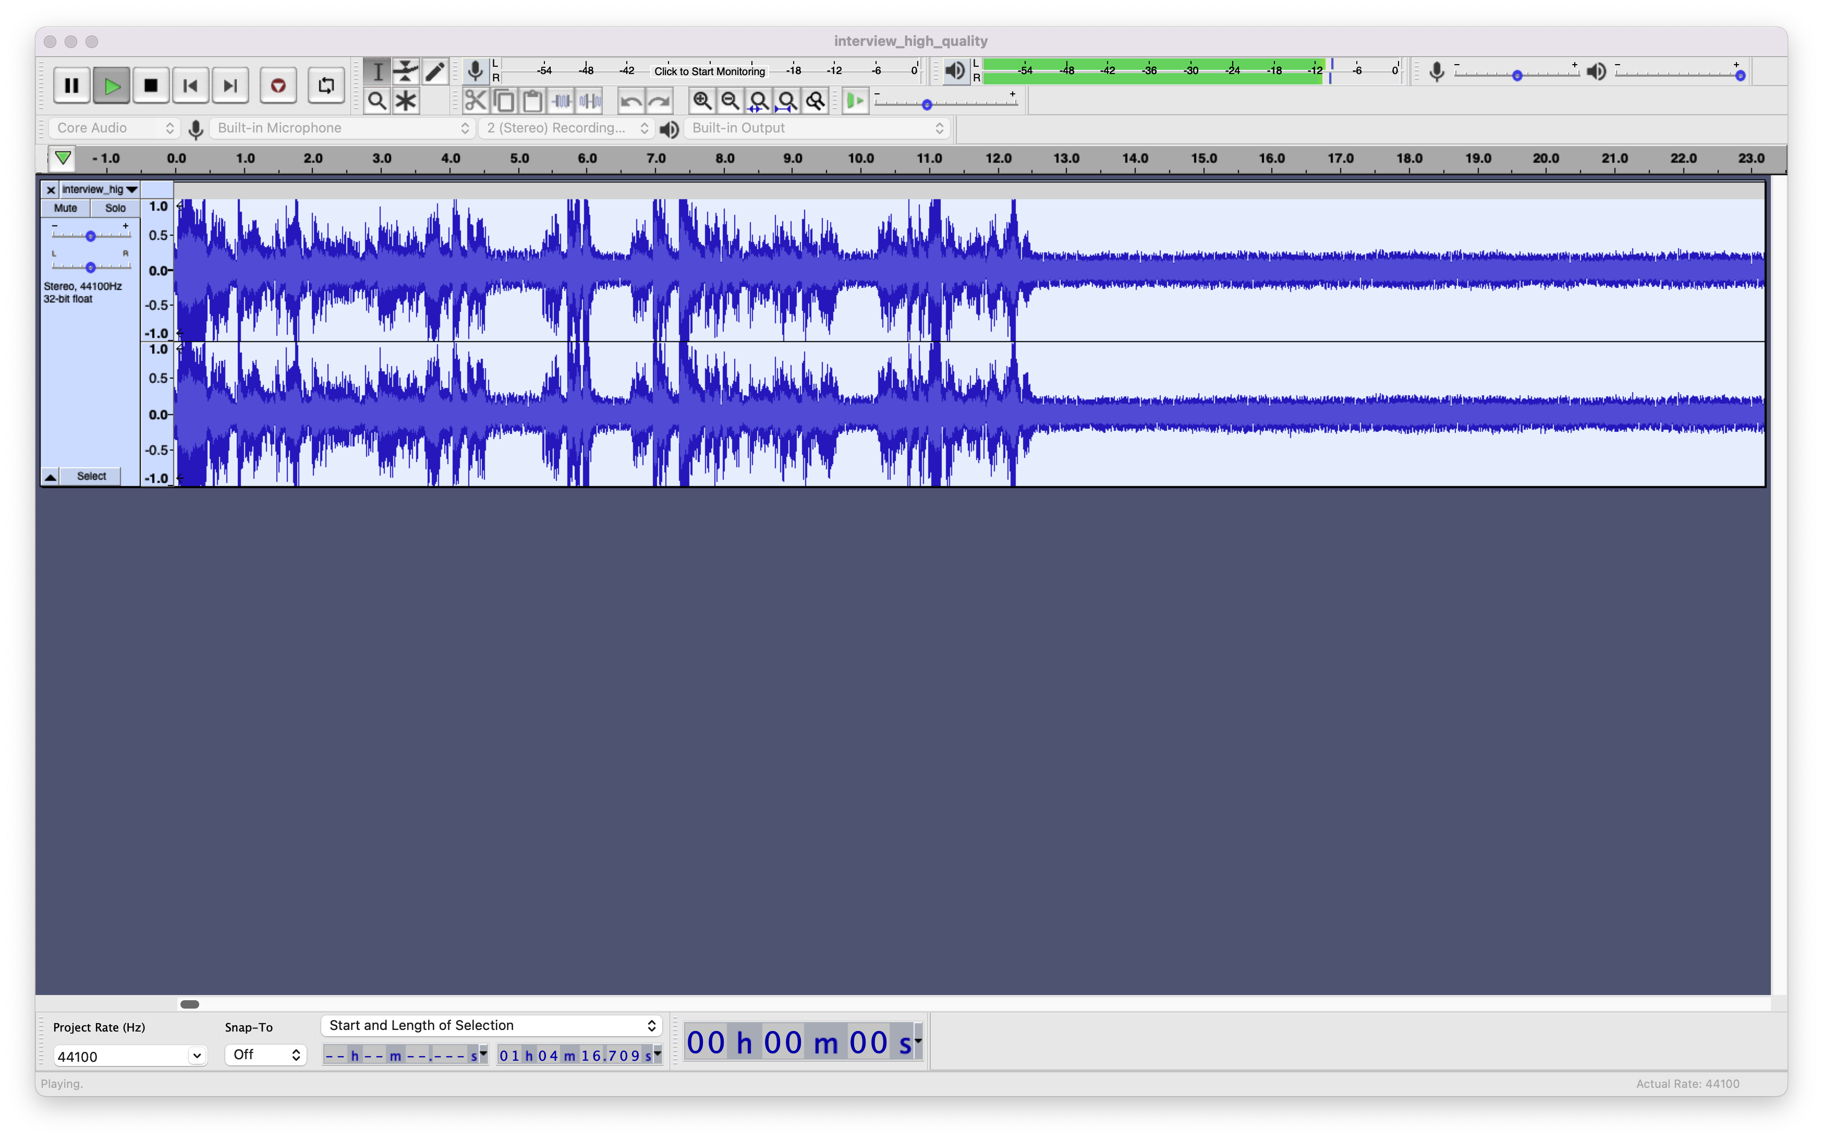Mute the interview track
Image resolution: width=1823 pixels, height=1140 pixels.
pos(66,208)
